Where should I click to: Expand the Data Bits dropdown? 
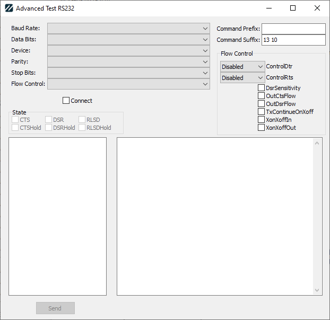pos(128,39)
